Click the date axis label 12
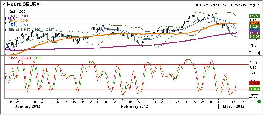The width and height of the screenshot is (263, 115). click(114, 101)
